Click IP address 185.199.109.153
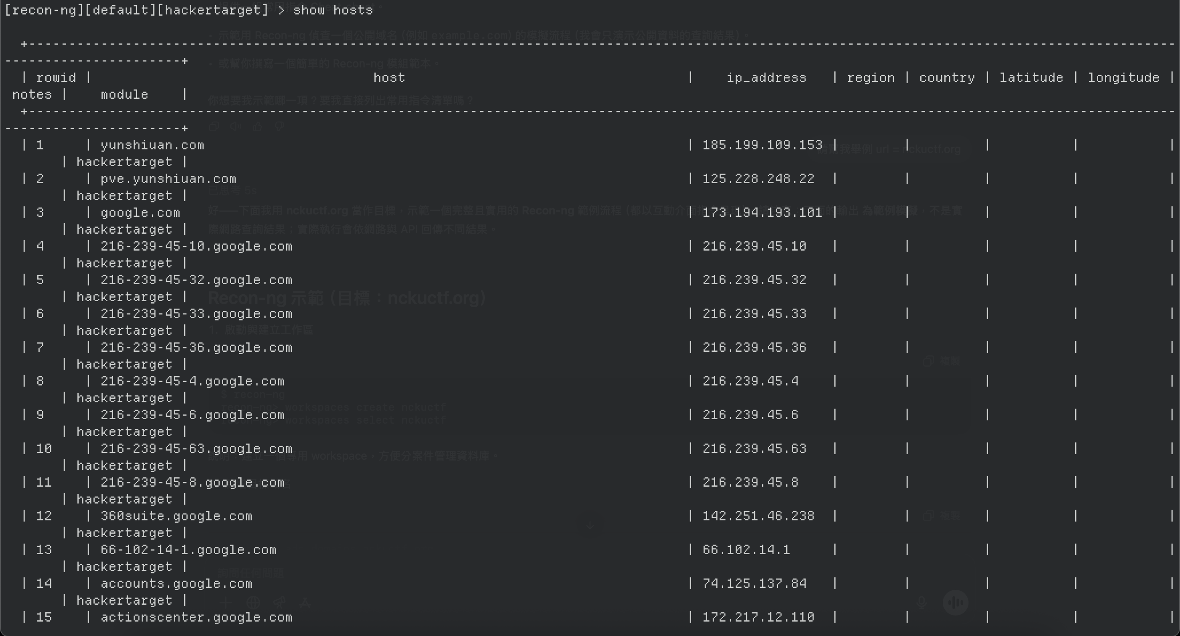This screenshot has width=1180, height=636. [762, 145]
